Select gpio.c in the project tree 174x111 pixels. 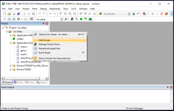point(24,50)
